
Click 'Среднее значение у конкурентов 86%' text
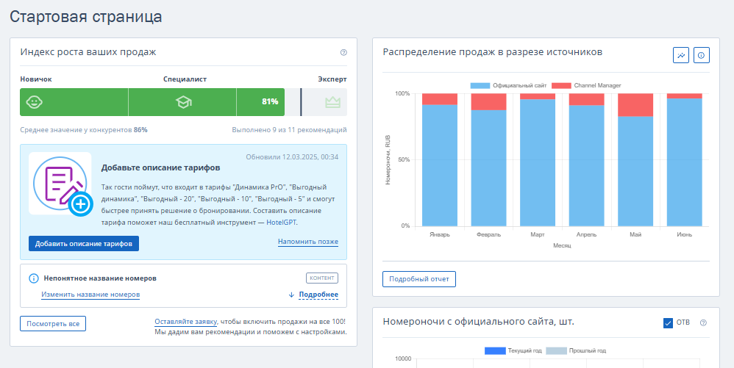pyautogui.click(x=84, y=129)
